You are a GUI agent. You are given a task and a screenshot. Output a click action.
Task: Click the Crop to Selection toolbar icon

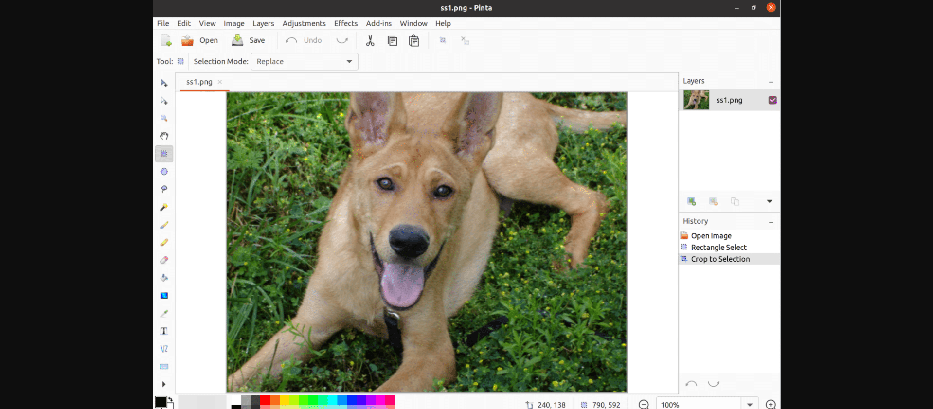tap(443, 40)
